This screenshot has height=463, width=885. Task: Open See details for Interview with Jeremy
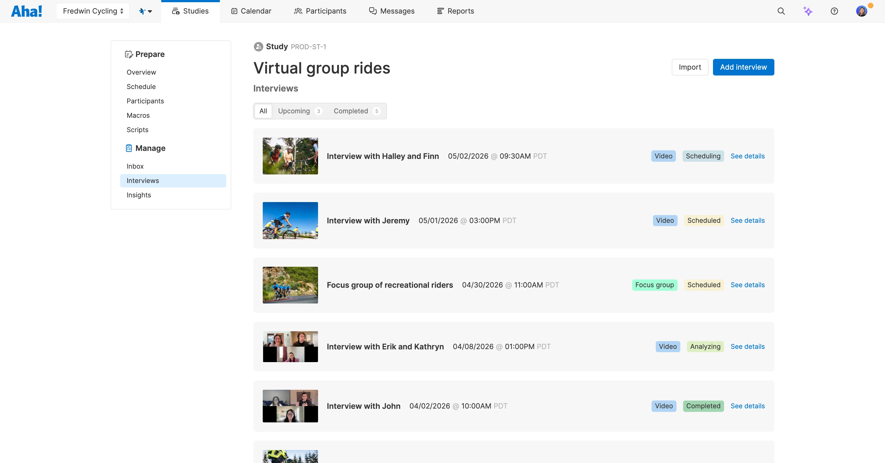coord(748,221)
